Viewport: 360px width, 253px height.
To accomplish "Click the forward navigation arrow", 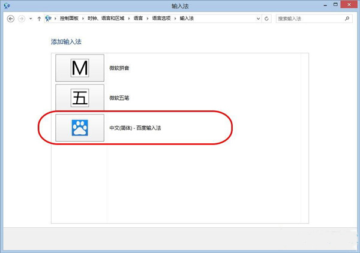I will [22, 19].
